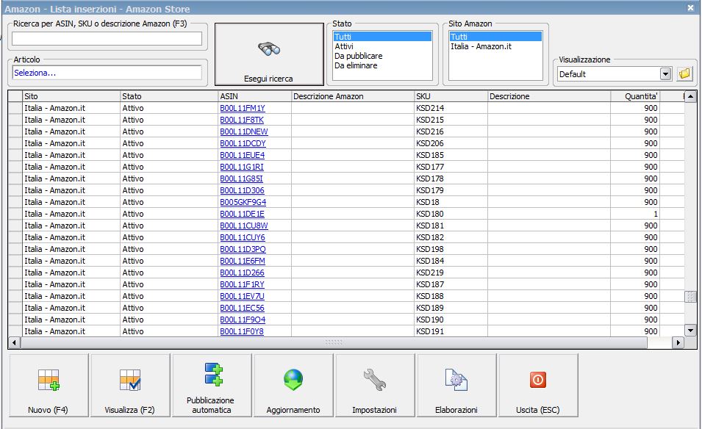Viewport: 702px width, 429px height.
Task: Click the Descrizione Amazon column header
Action: pyautogui.click(x=353, y=96)
